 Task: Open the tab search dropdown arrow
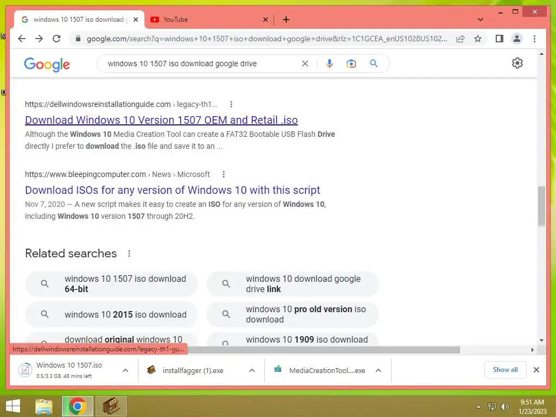(481, 20)
